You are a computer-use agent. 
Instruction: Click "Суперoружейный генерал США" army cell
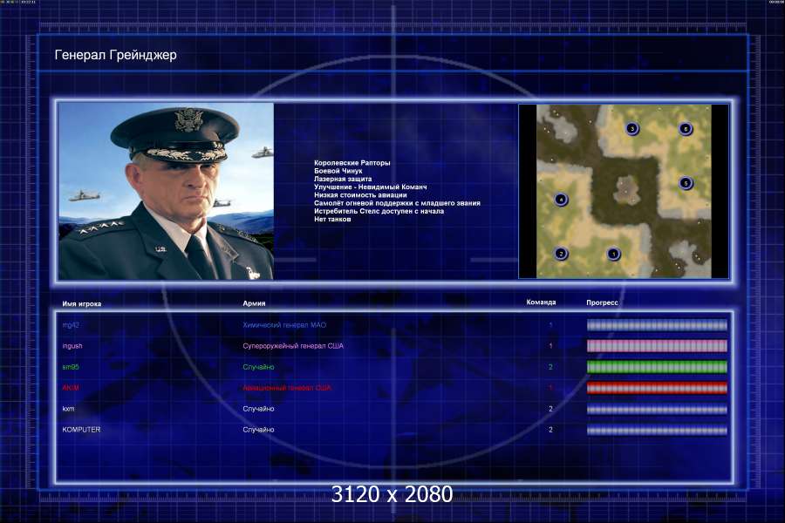[x=293, y=346]
